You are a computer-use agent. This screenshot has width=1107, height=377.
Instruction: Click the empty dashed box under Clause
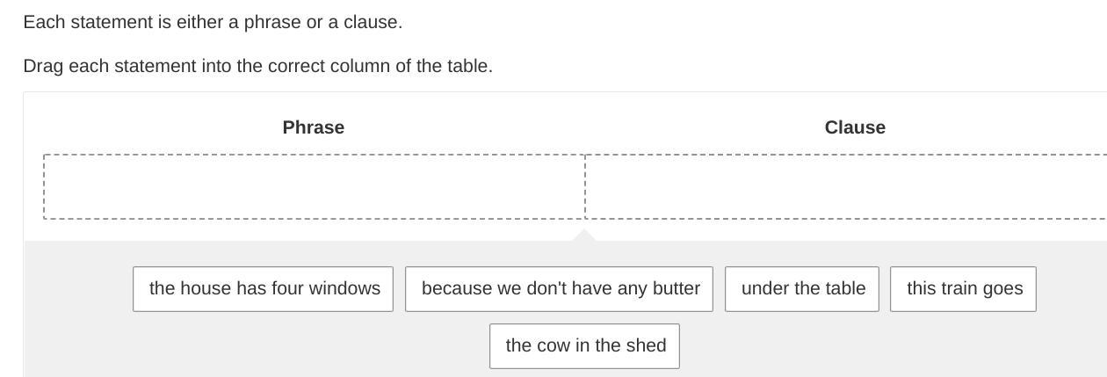coord(845,187)
